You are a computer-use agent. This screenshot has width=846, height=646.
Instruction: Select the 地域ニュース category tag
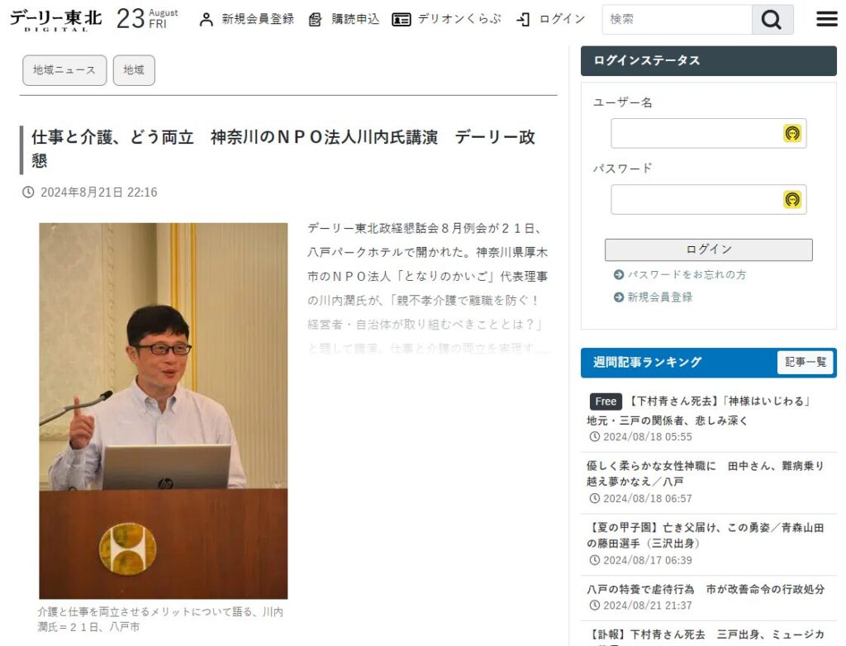pyautogui.click(x=64, y=70)
